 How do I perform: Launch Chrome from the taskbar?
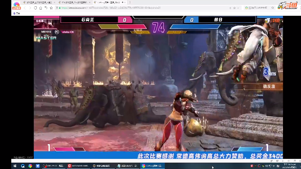click(30, 166)
